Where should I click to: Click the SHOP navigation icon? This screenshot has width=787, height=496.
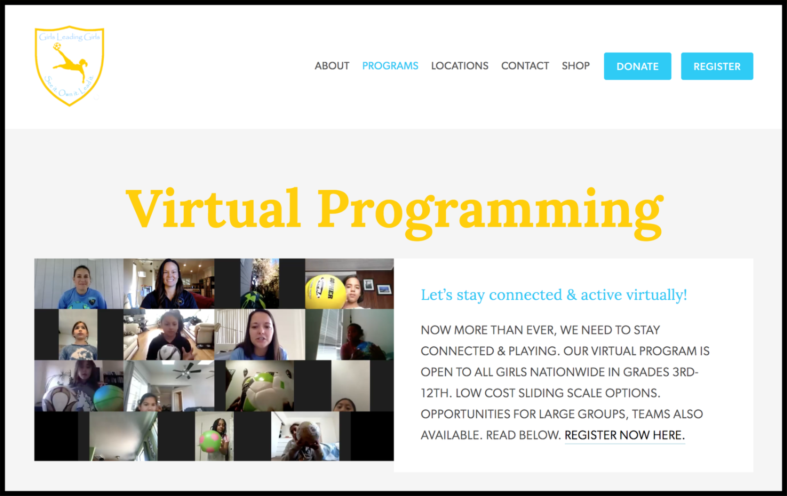pos(574,66)
